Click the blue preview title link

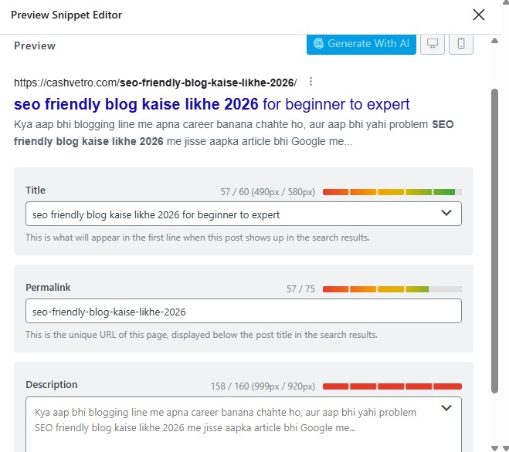tap(212, 104)
